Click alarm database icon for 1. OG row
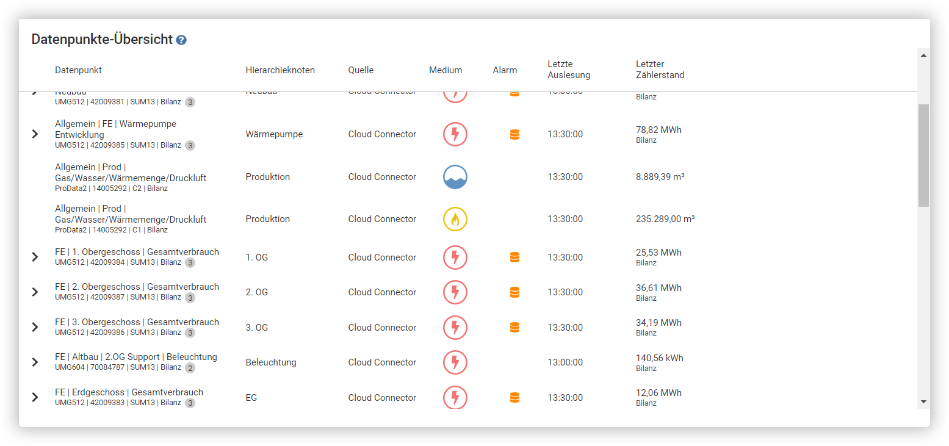949x446 pixels. (514, 257)
